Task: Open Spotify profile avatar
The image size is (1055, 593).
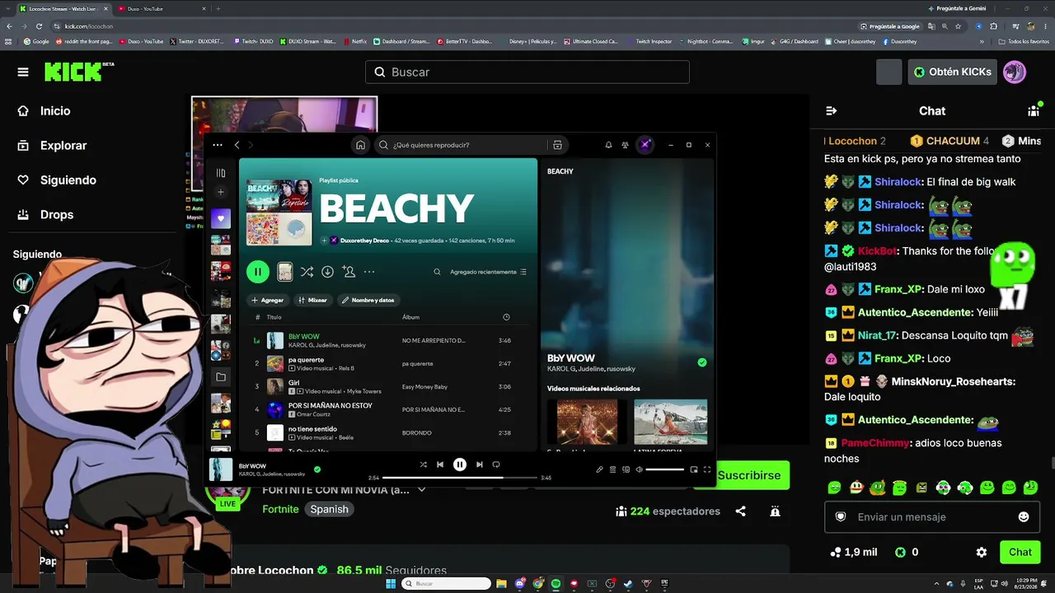Action: [x=645, y=145]
